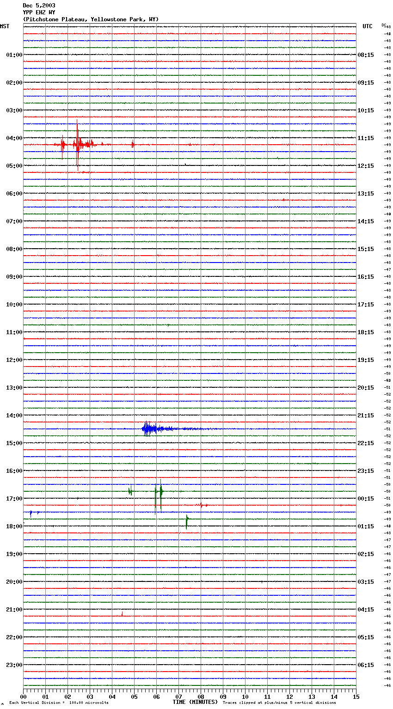Click the 19:00 MST time label
Screen dimensions: 393x709
point(14,554)
